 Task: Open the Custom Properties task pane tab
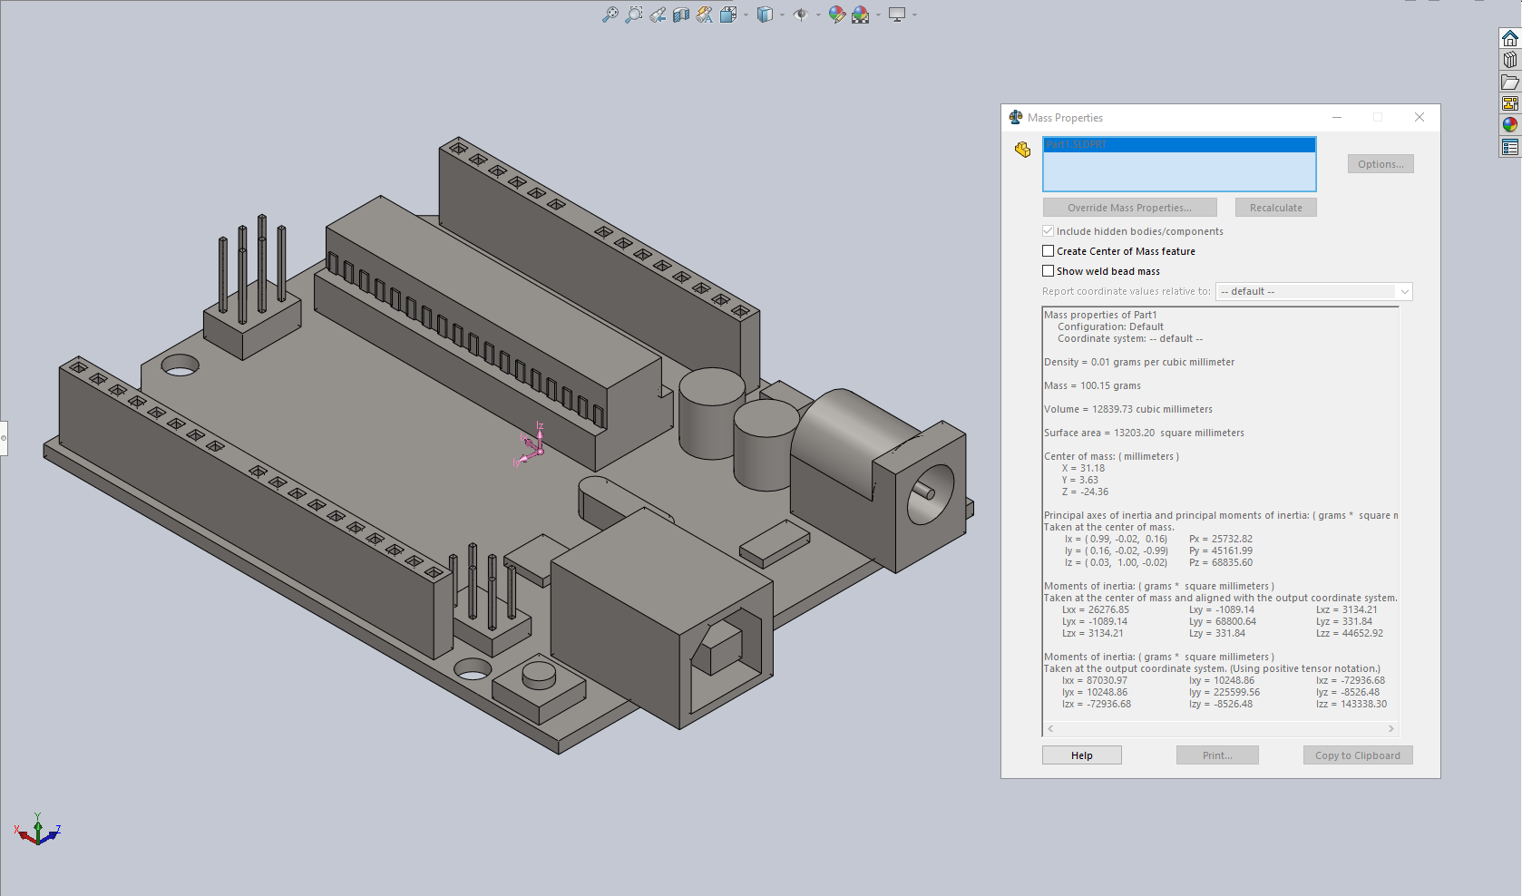point(1510,147)
